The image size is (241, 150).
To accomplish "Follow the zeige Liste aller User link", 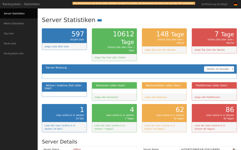I will (x=57, y=46).
